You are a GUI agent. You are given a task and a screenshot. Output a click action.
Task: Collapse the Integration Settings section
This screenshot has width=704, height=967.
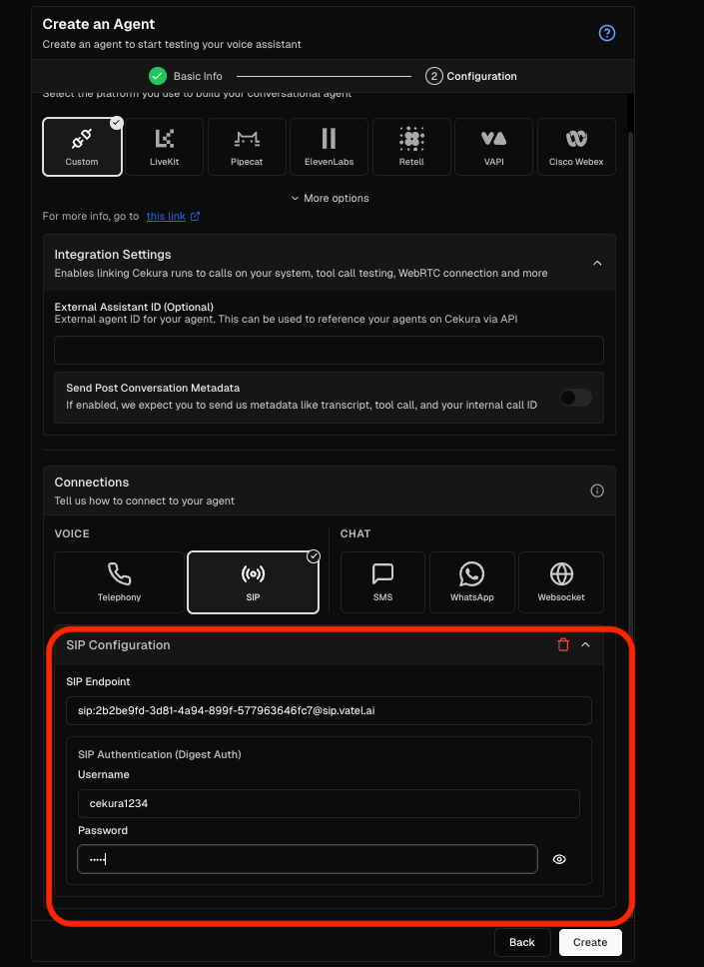pos(597,264)
